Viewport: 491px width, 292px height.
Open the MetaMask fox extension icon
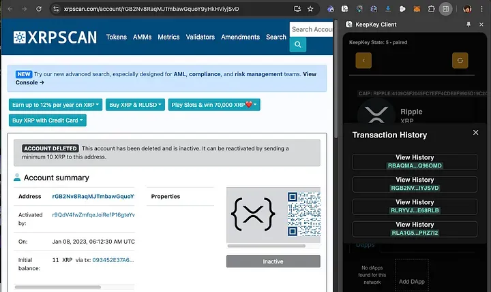[x=417, y=9]
